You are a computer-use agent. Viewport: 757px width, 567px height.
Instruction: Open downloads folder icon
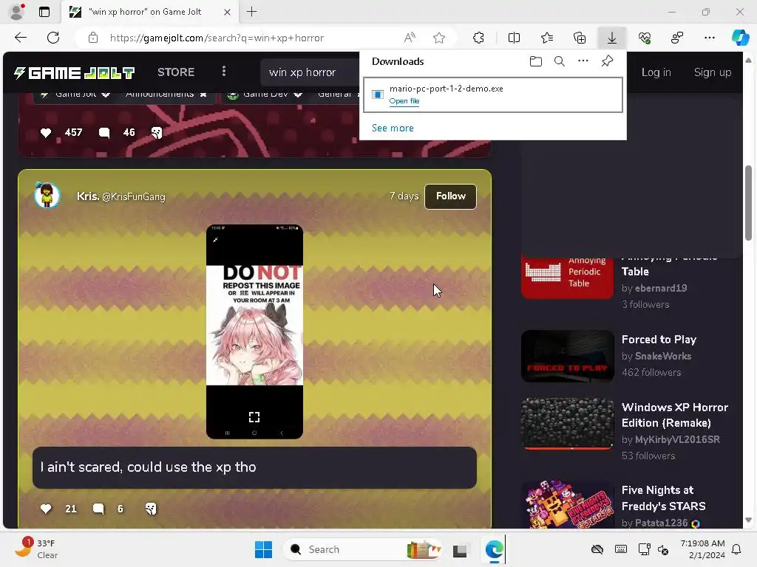tap(536, 61)
